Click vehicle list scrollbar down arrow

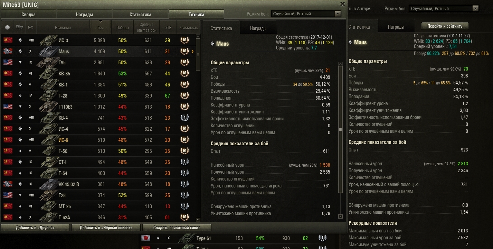[x=198, y=220]
